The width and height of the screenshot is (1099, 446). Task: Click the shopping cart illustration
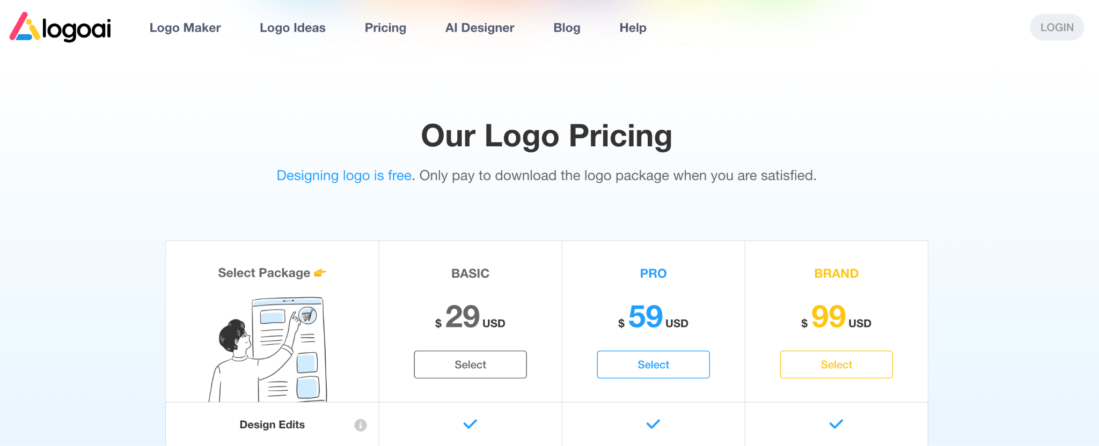click(x=307, y=316)
